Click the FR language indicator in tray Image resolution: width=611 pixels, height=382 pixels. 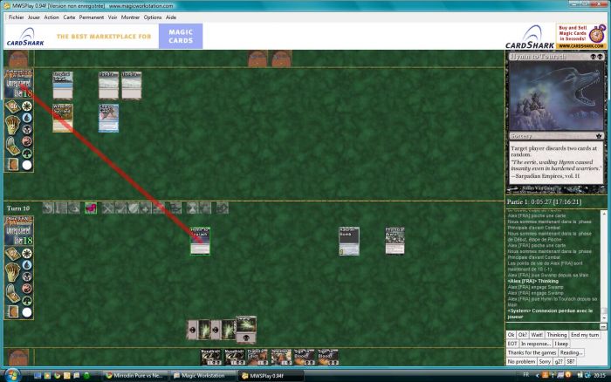point(526,375)
